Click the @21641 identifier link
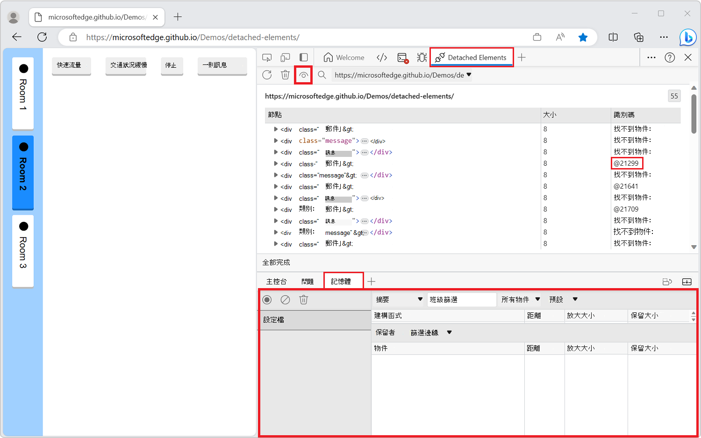This screenshot has width=701, height=438. (x=626, y=186)
